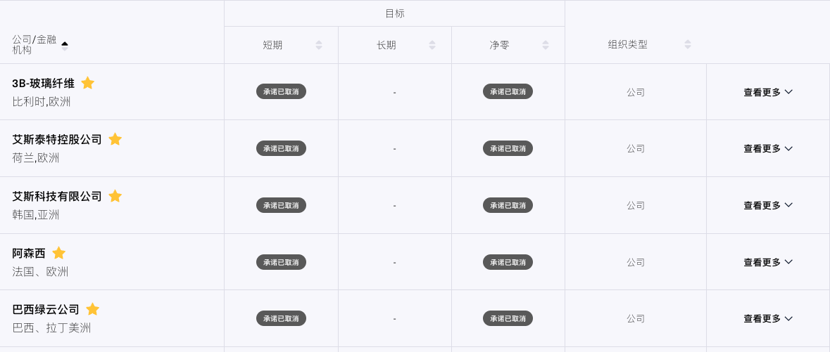The image size is (830, 352).
Task: Sort table by 长期 column arrows
Action: 432,45
